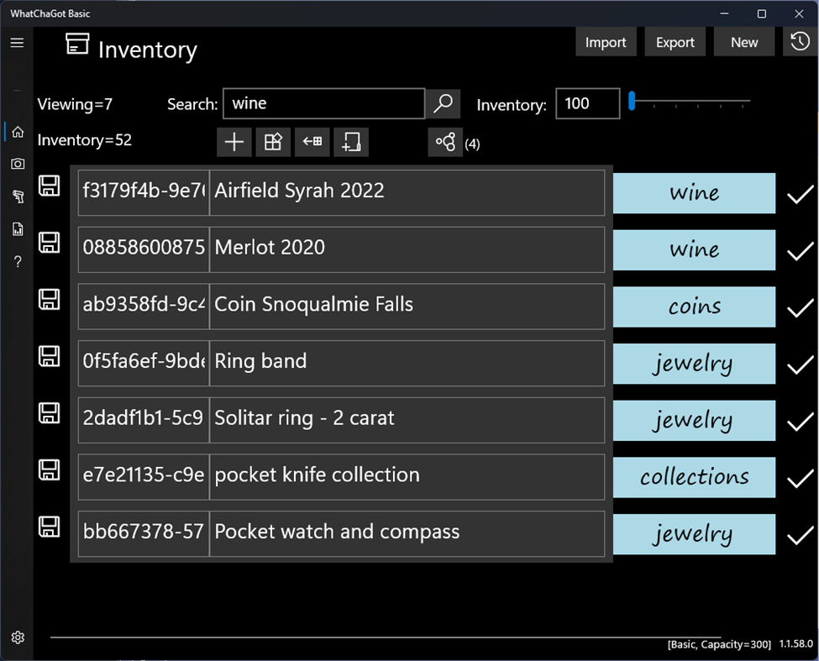
Task: Open the reports page sidebar icon
Action: click(x=18, y=228)
